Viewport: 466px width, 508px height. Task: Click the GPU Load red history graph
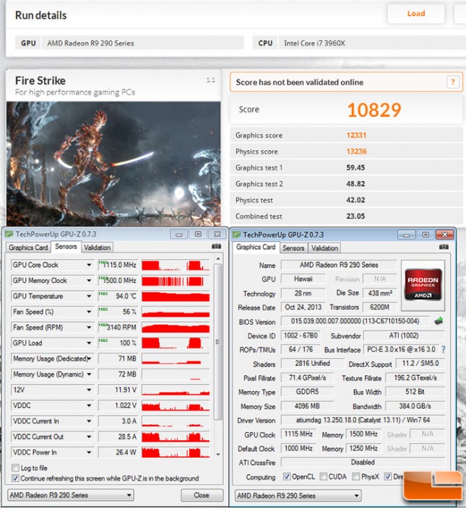pos(176,343)
